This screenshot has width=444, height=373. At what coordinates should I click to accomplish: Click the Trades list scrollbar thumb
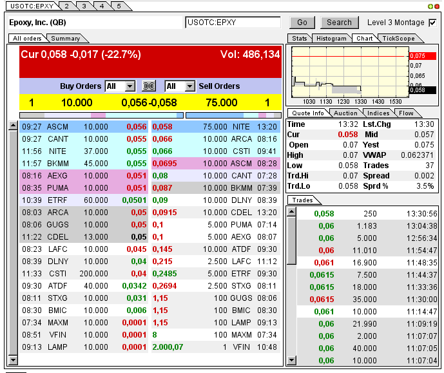tap(291, 240)
